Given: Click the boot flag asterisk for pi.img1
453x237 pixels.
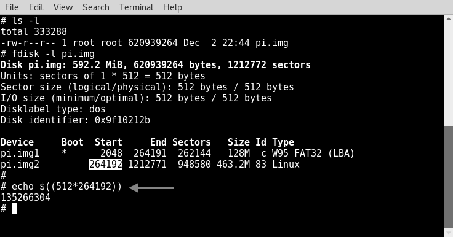Looking at the screenshot, I should coord(64,152).
